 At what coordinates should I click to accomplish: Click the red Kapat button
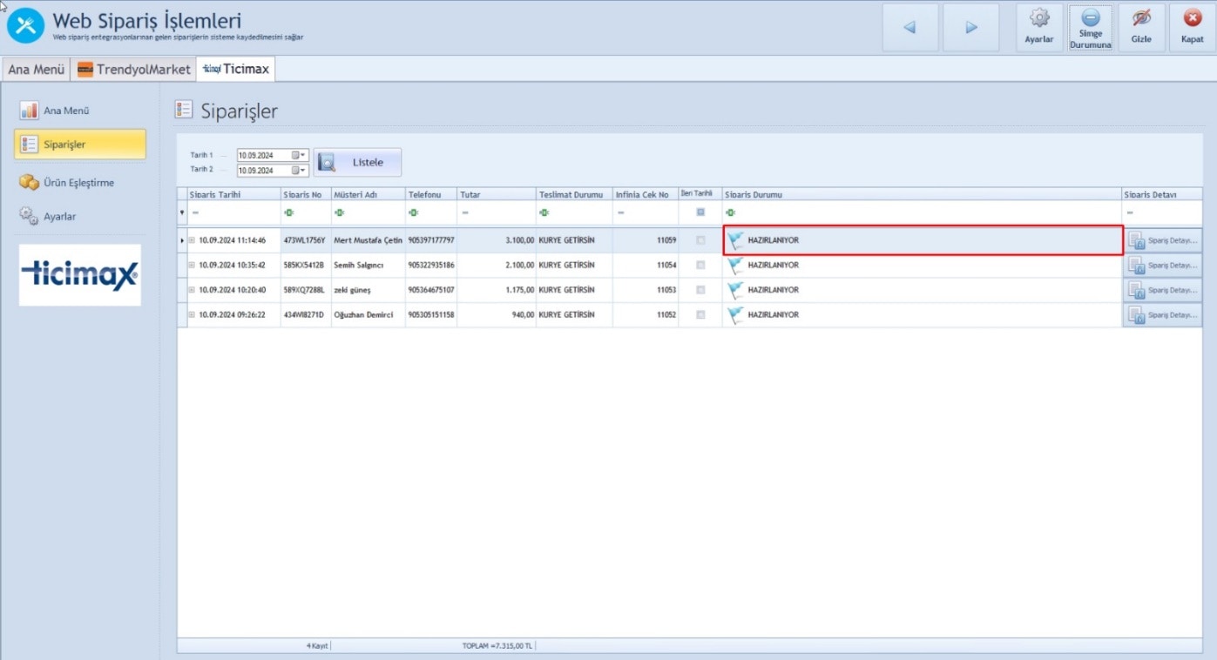(1193, 28)
